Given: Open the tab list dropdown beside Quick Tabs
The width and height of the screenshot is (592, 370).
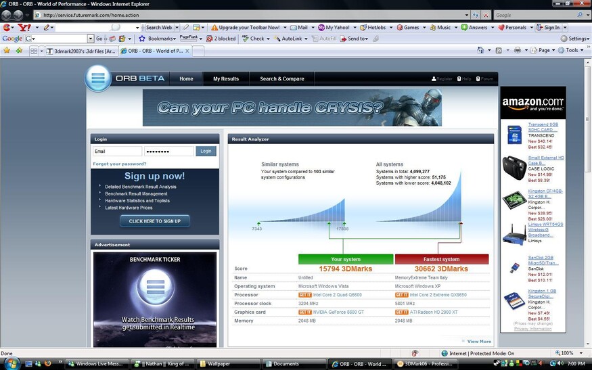Looking at the screenshot, I should coord(41,51).
